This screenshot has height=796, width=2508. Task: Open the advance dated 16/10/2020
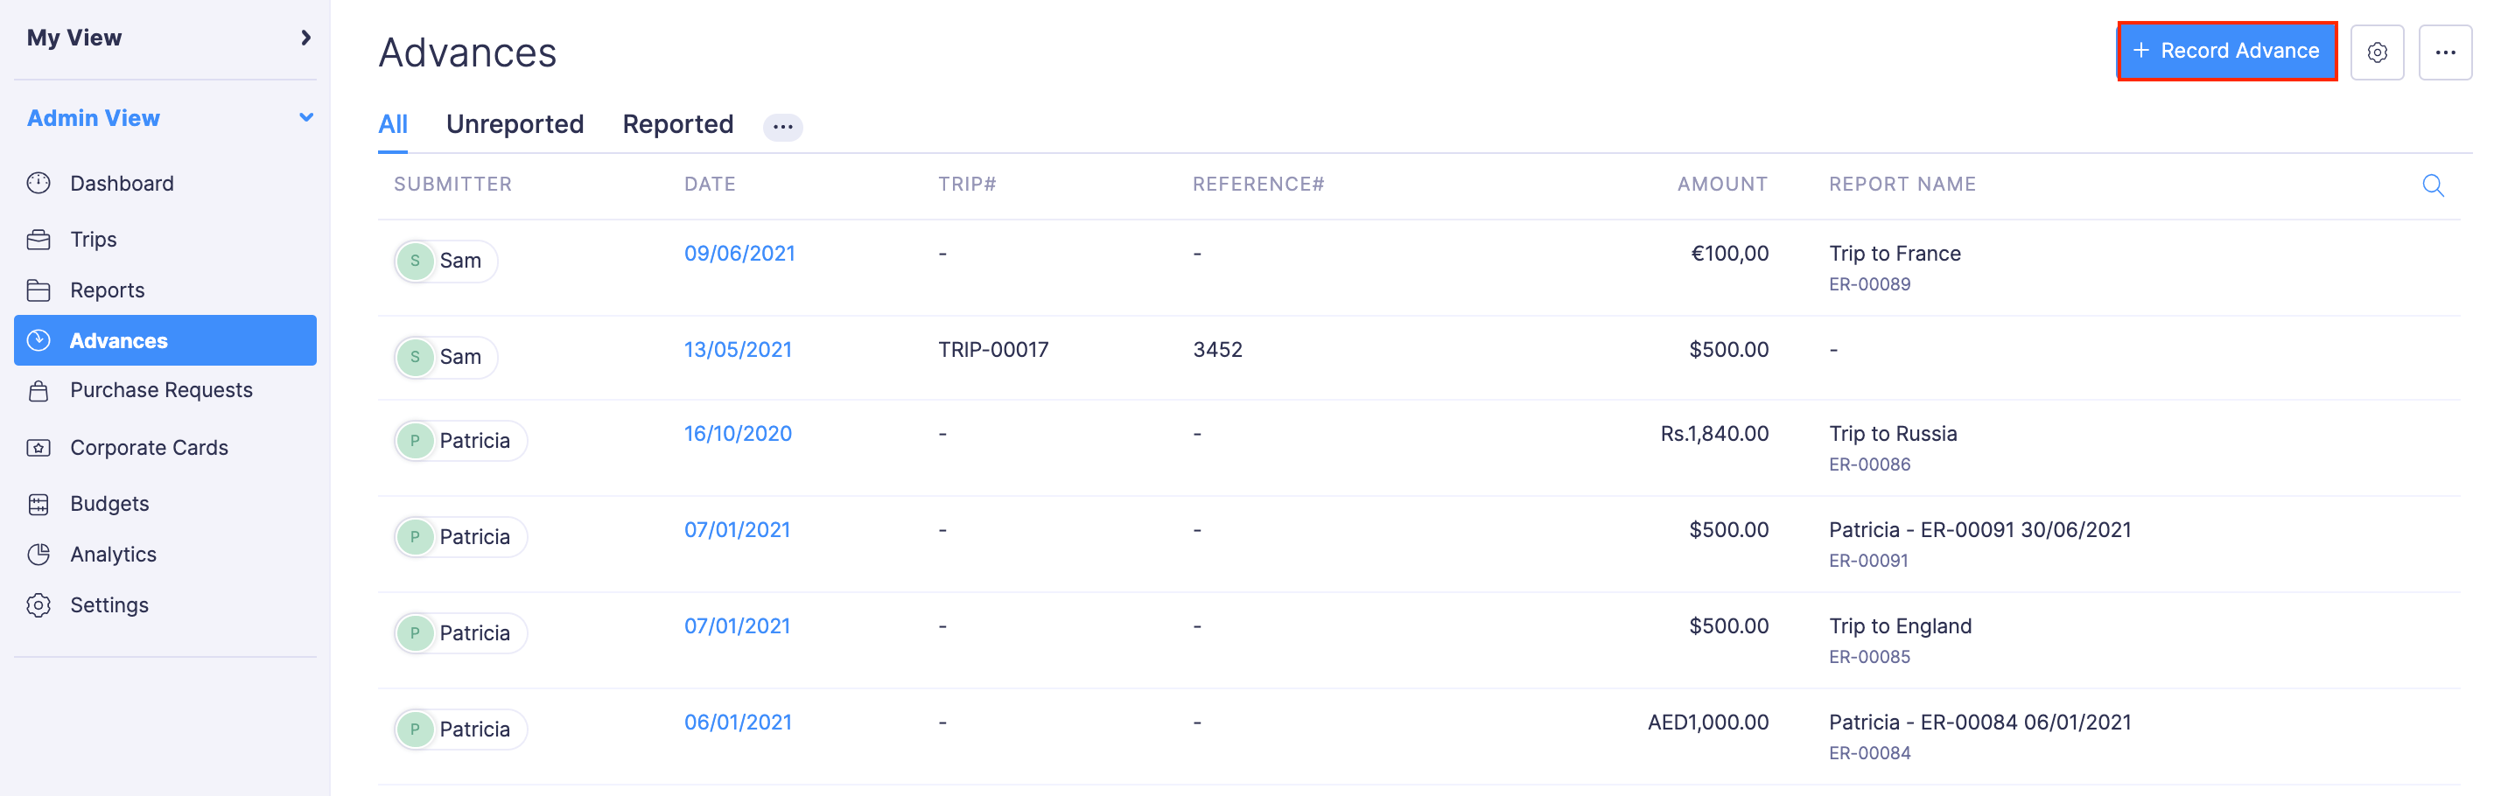(737, 433)
